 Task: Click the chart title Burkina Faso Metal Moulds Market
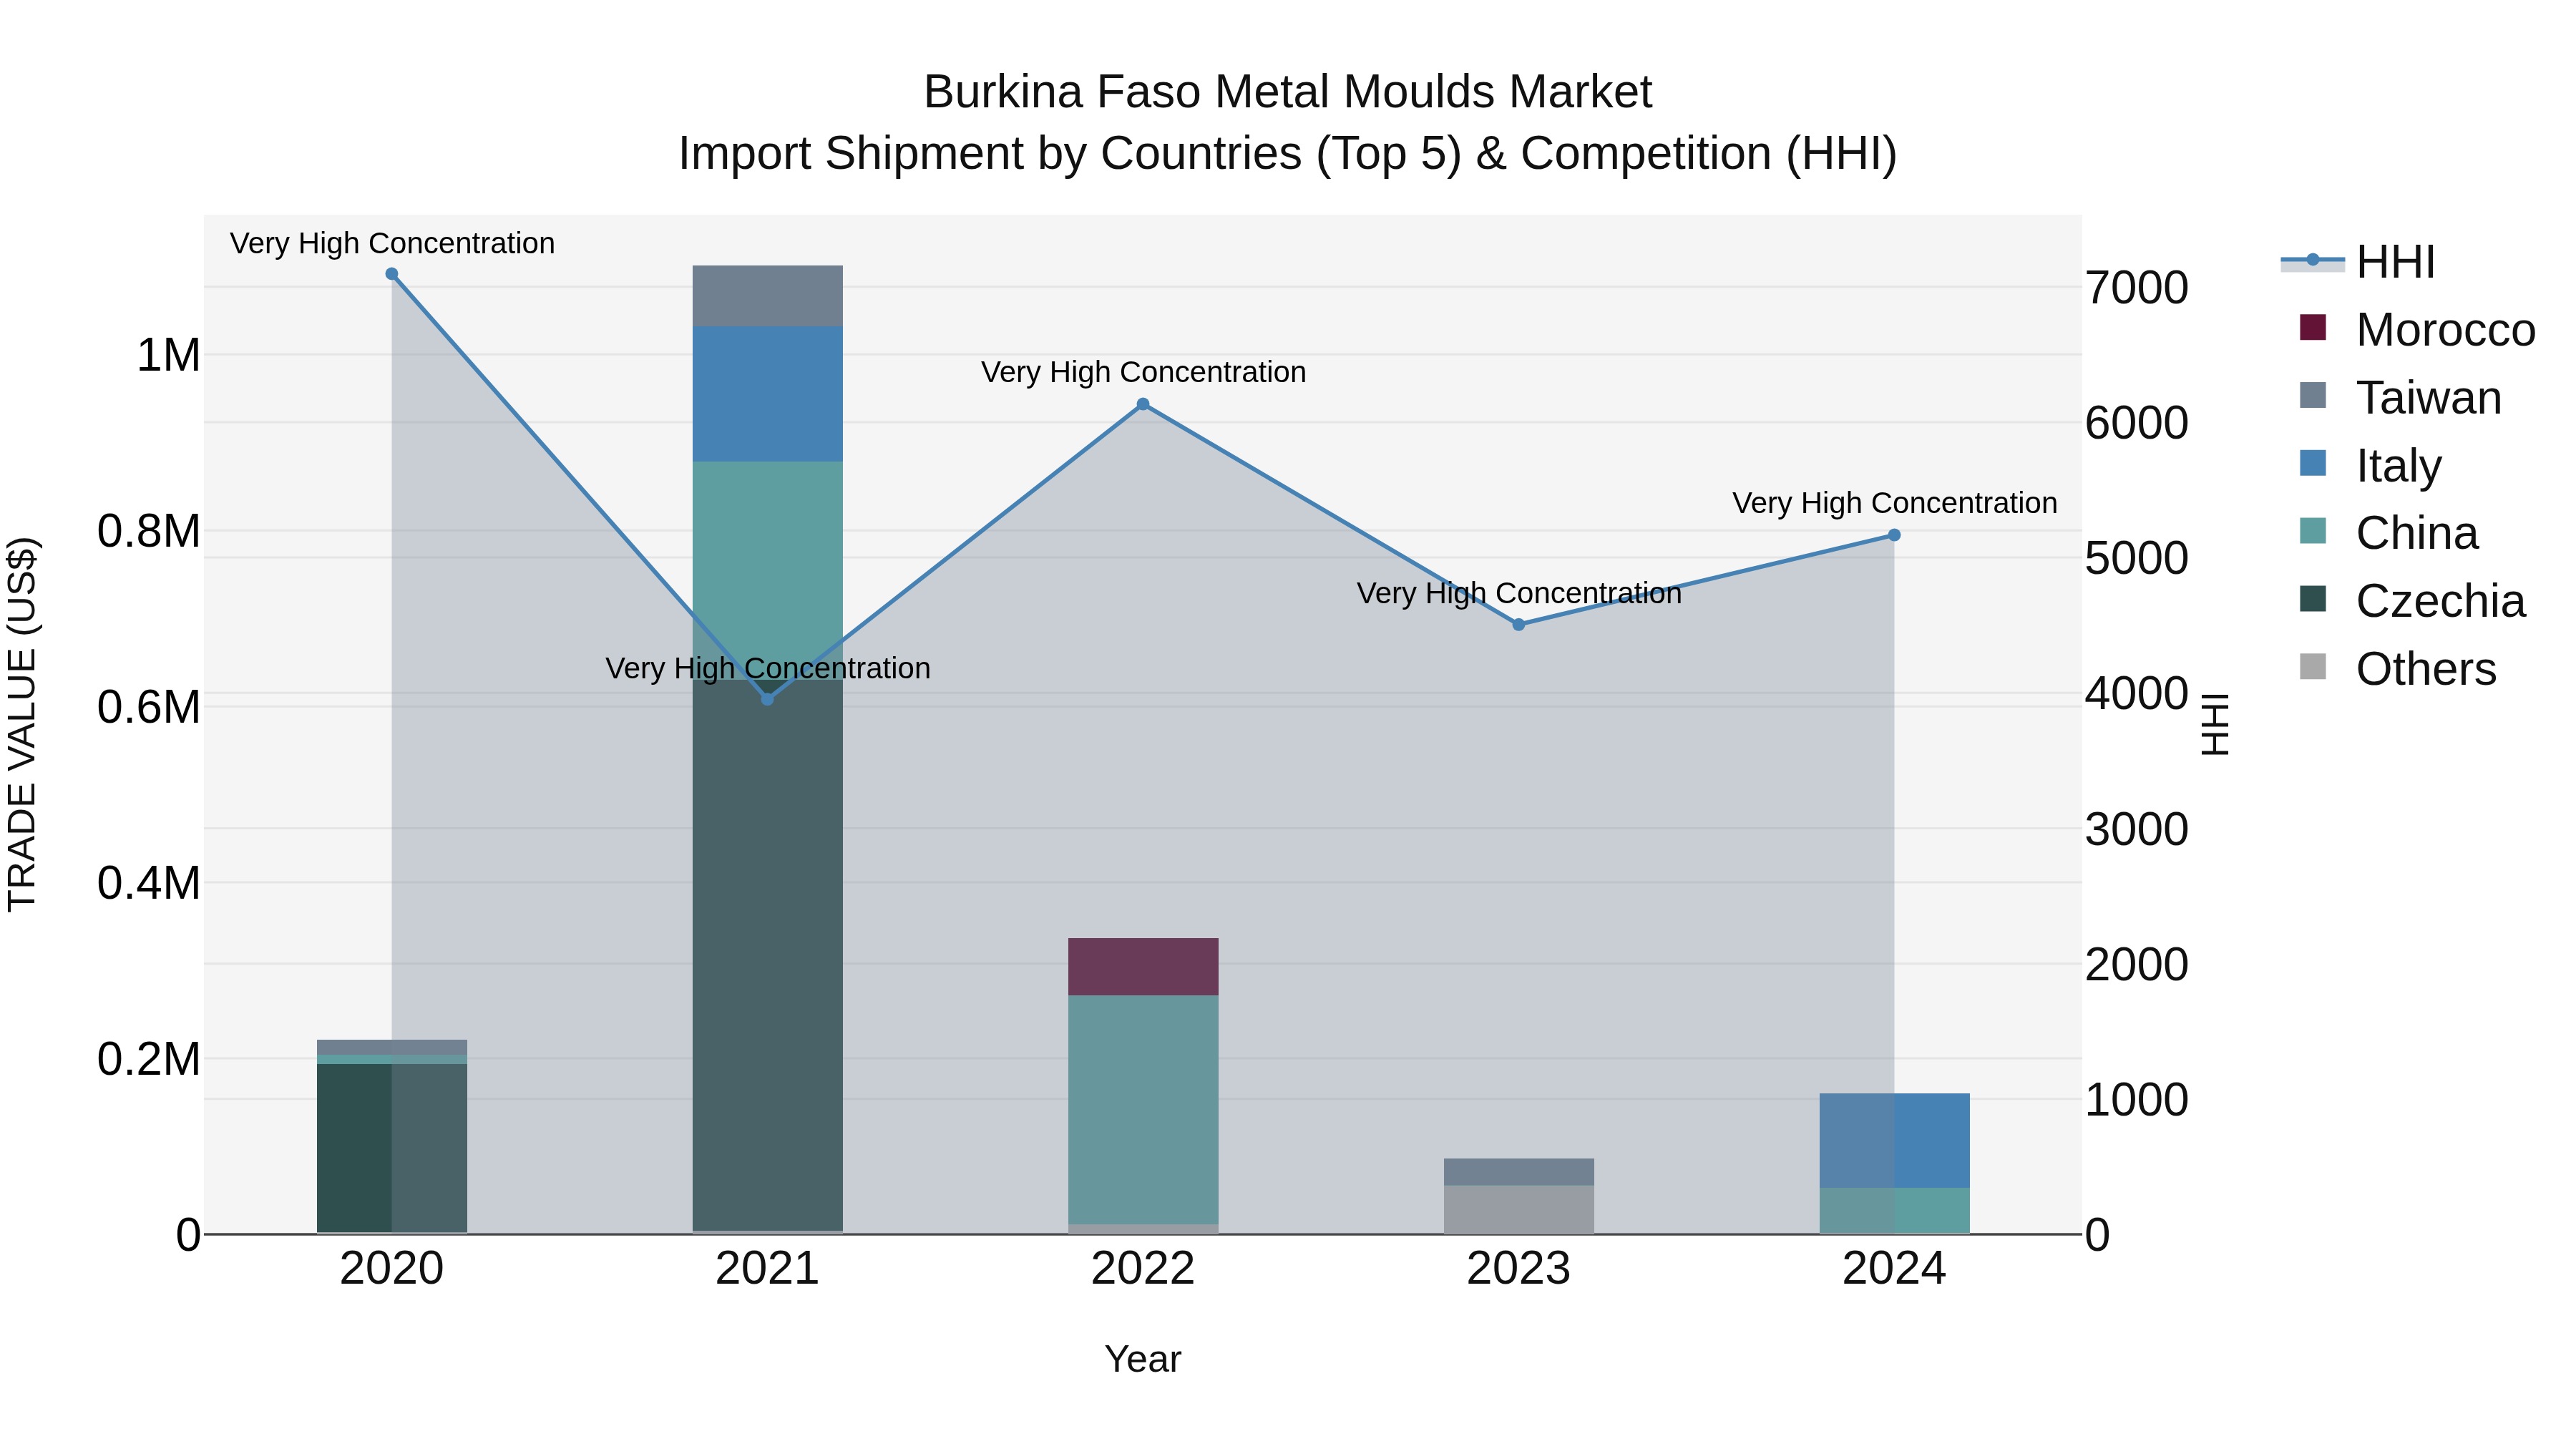click(x=1288, y=92)
